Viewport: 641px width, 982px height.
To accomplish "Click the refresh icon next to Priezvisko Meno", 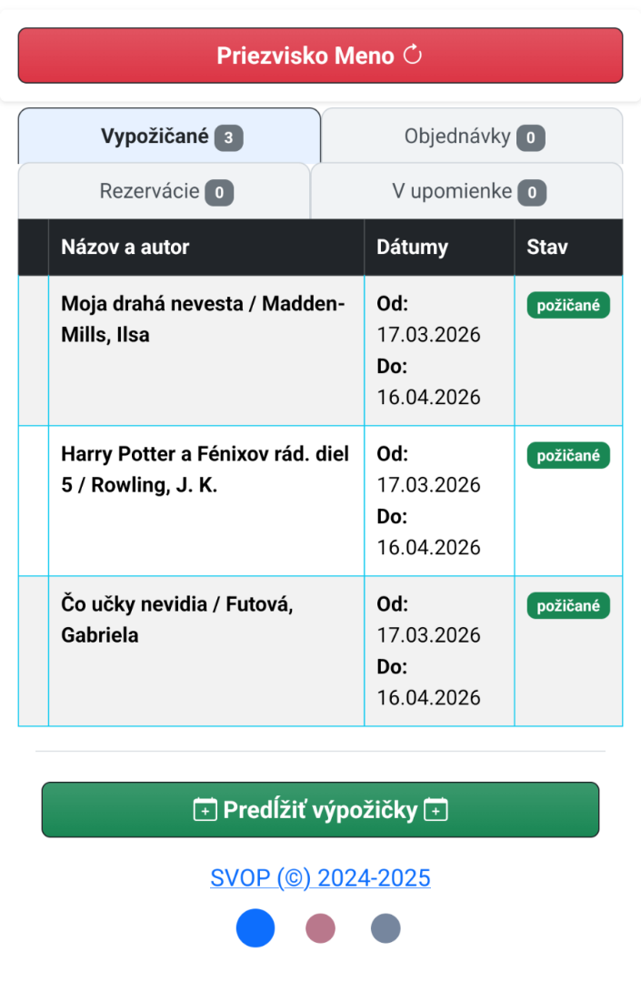I will pos(413,55).
